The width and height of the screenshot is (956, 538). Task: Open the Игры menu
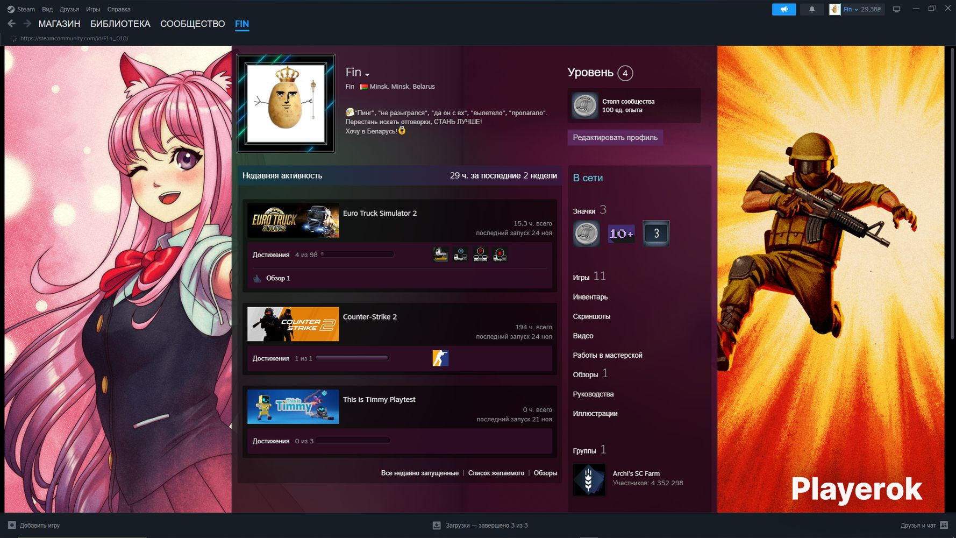click(x=93, y=9)
